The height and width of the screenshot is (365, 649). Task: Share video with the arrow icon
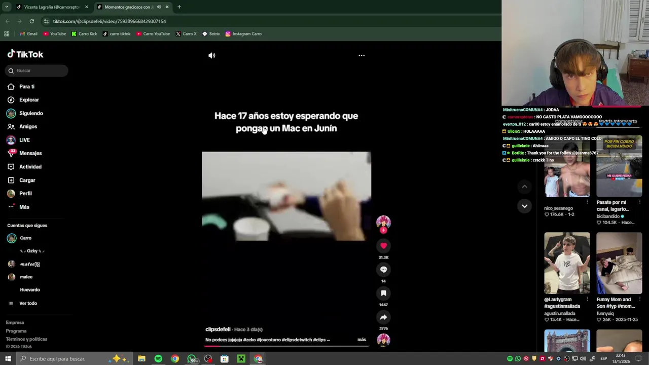[383, 317]
